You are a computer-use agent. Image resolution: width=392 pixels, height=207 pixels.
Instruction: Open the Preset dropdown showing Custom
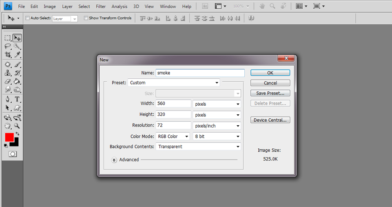(174, 83)
